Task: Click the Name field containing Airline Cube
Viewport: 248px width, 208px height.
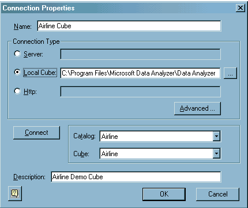Action: click(129, 26)
